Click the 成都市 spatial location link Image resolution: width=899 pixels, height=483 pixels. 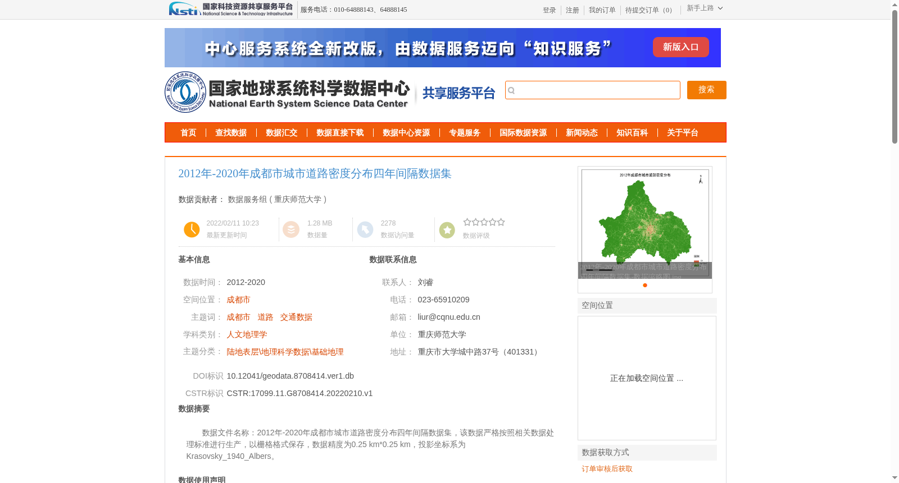(x=238, y=300)
